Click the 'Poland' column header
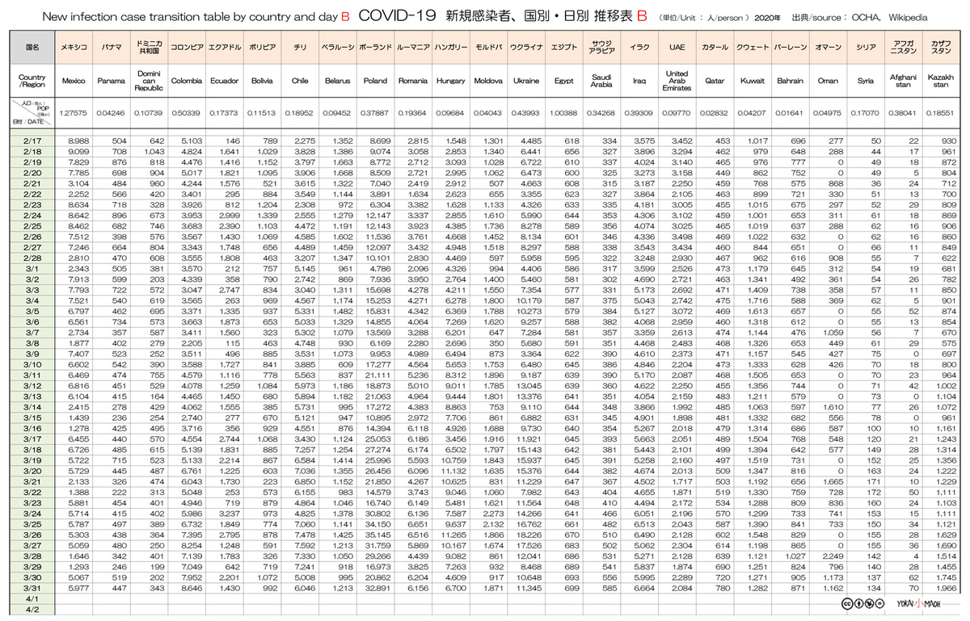The image size is (970, 621). 375,82
